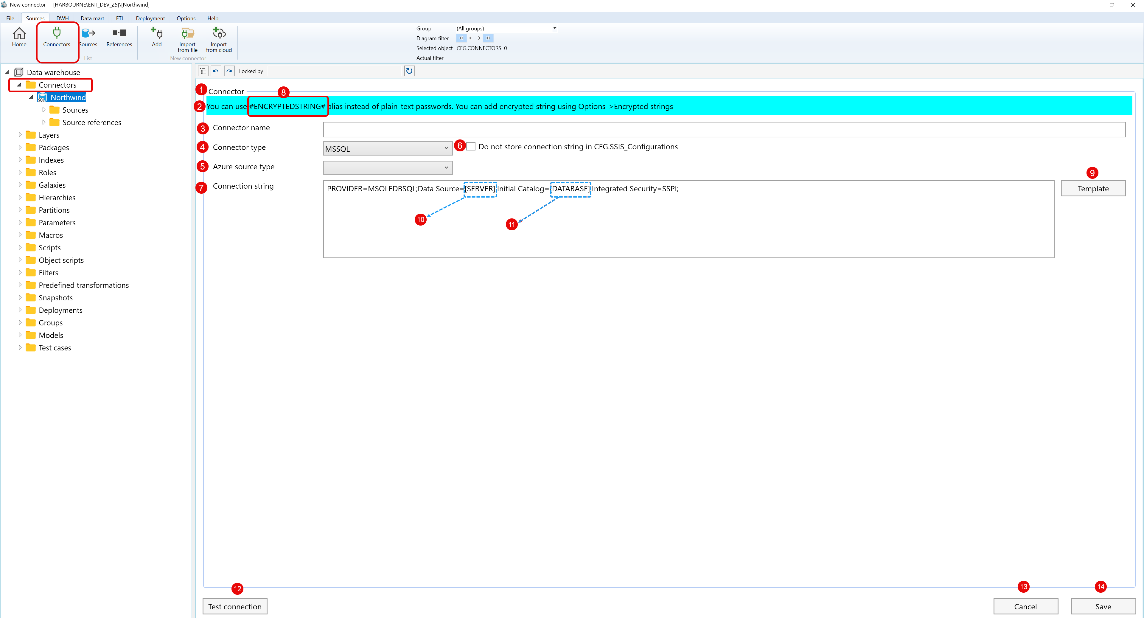Image resolution: width=1144 pixels, height=618 pixels.
Task: Open the References ribbon icon
Action: click(x=119, y=37)
